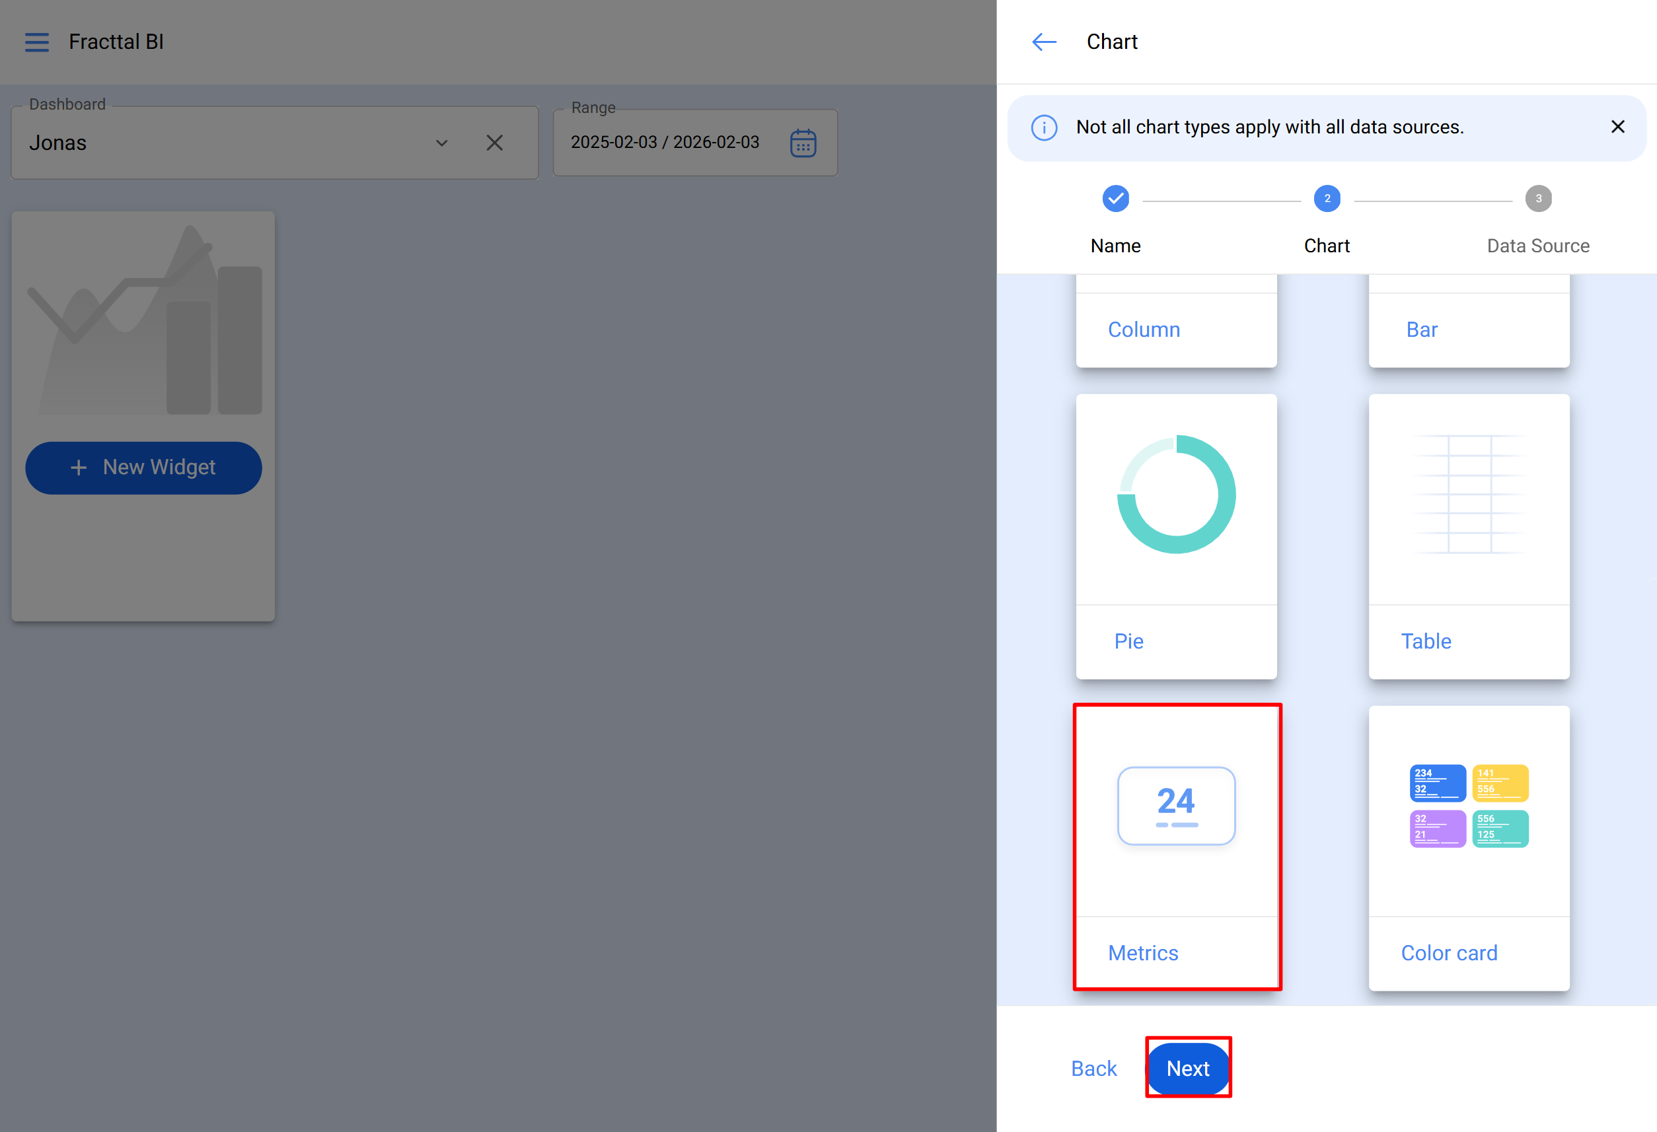Viewport: 1657px width, 1132px height.
Task: Select step 2 Chart indicator
Action: click(x=1326, y=199)
